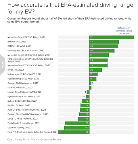This screenshot has height=144, width=138.
Task: Click the 'Difference in estimated versus test range' header
Action: point(124,31)
